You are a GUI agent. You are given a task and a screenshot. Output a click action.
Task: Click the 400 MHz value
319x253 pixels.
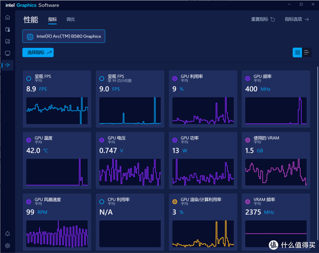coord(258,89)
